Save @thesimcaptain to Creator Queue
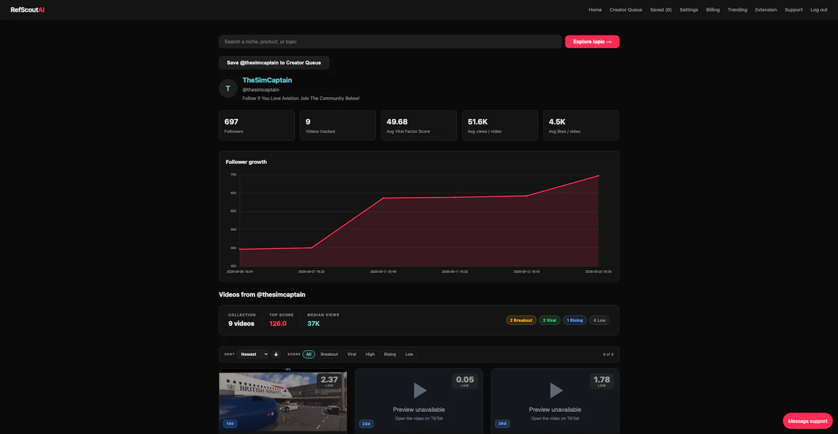The height and width of the screenshot is (434, 838). click(274, 63)
